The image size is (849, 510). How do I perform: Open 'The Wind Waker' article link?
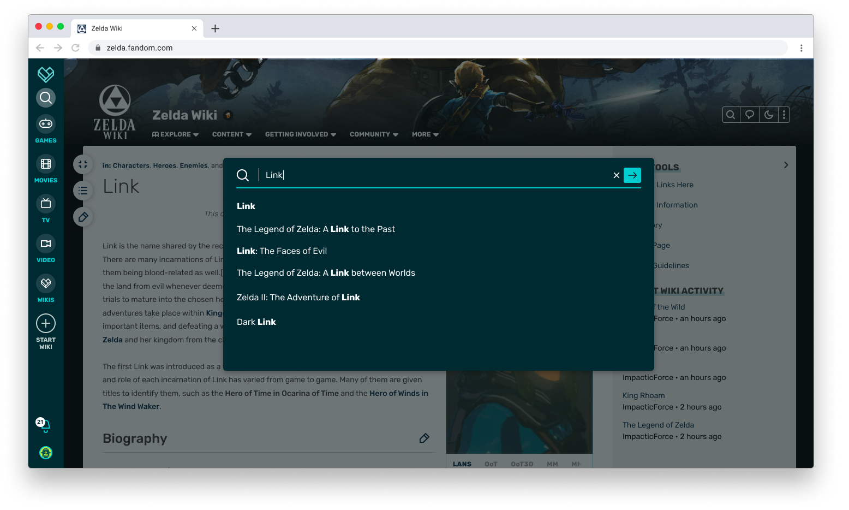pos(131,406)
